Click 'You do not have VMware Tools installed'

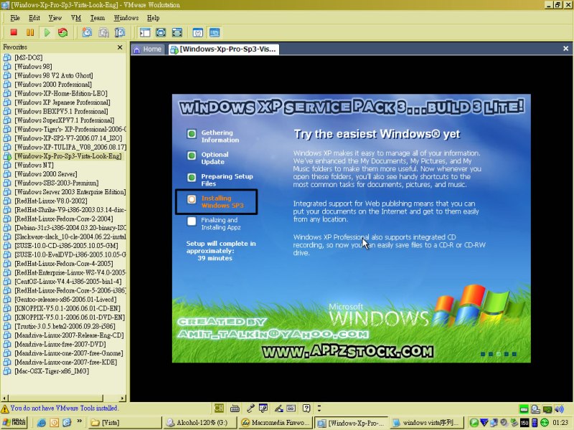(x=65, y=408)
